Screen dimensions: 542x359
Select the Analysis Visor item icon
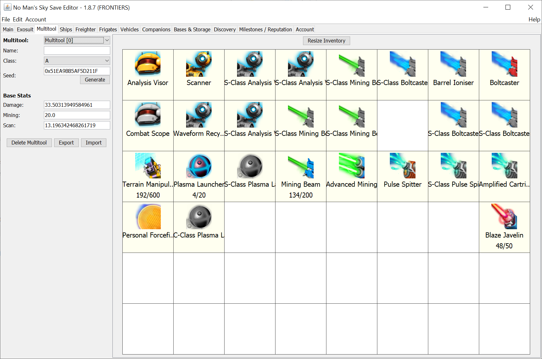point(148,64)
